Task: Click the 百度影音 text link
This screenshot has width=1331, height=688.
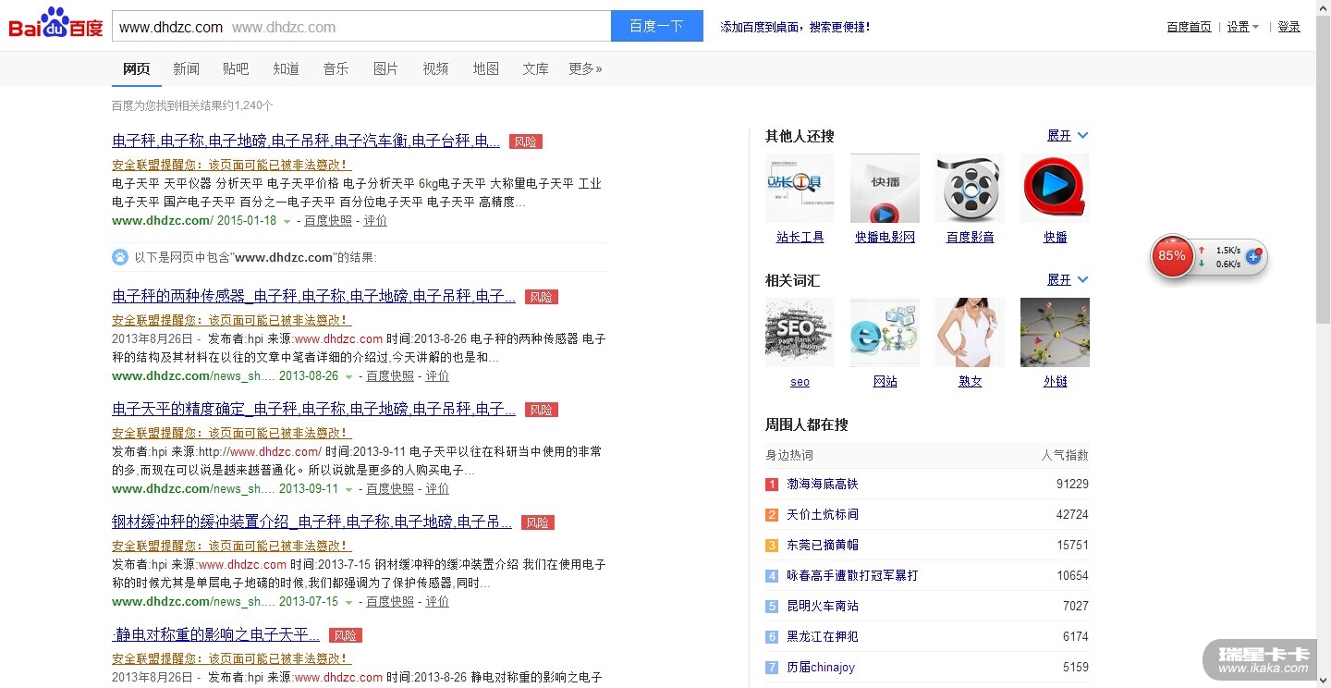Action: click(x=970, y=238)
